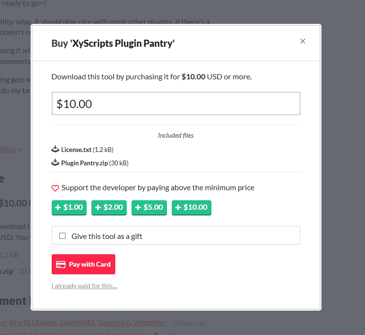Click the plus sign on the $5.00 button
Screen dimensions: 365x335
[138, 207]
